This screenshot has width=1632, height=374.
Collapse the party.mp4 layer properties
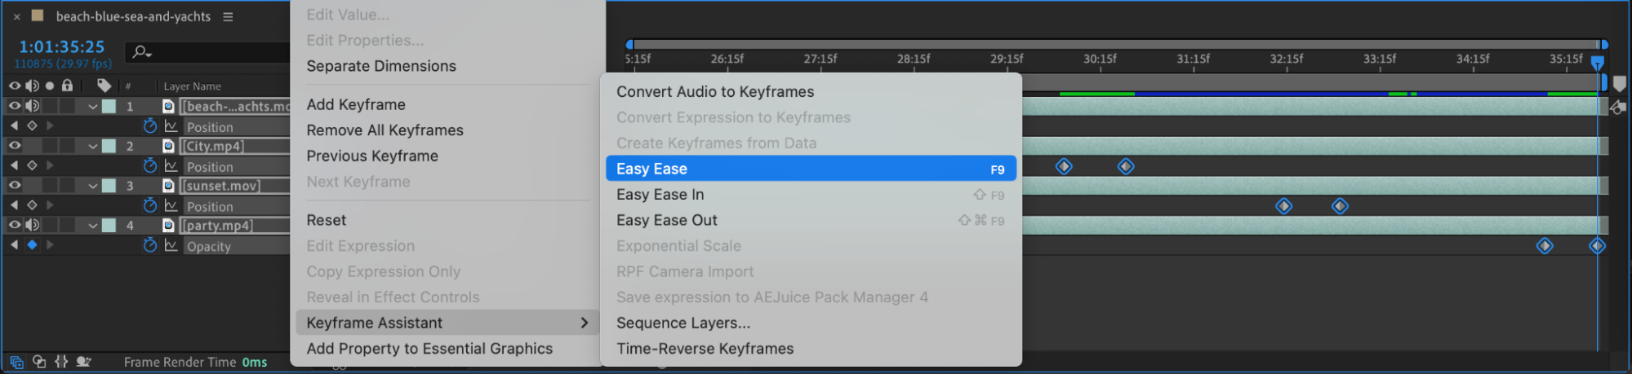click(x=92, y=226)
